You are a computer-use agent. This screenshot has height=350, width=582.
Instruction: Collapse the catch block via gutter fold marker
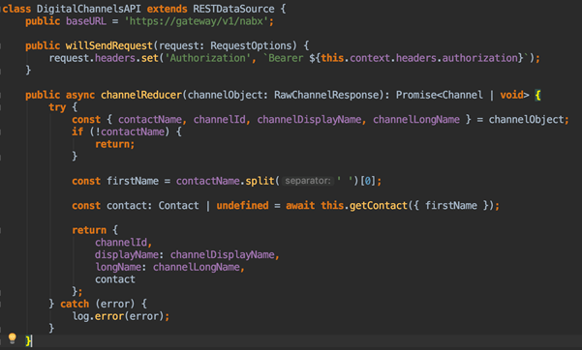[1, 304]
